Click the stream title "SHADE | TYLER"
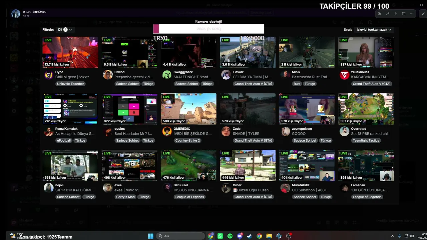The width and height of the screenshot is (427, 240). pos(246,134)
